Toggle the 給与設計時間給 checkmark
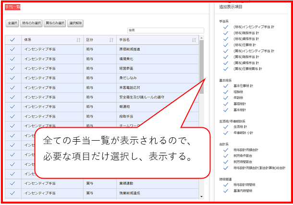Viewport: 293px width, 205px height. 225,185
